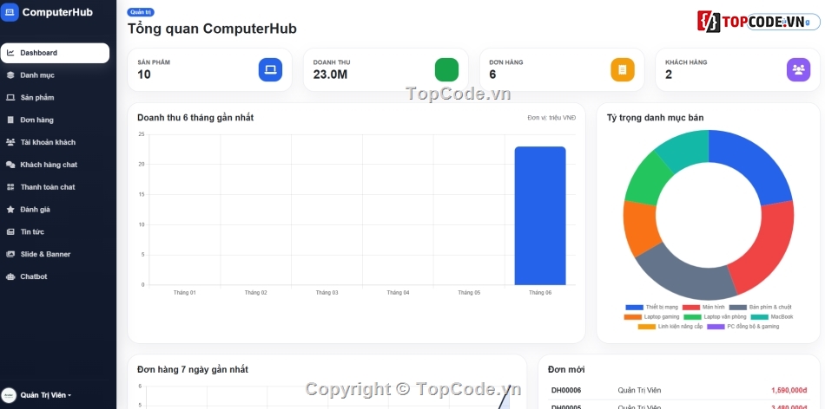Open Thanh toán chat section
Viewport: 825px width, 409px height.
coord(56,187)
